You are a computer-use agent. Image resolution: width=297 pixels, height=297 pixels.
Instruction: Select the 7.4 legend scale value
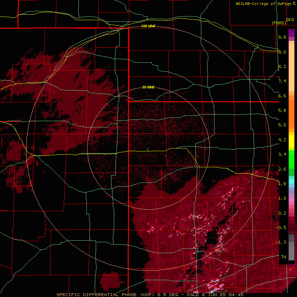[x=282, y=81]
